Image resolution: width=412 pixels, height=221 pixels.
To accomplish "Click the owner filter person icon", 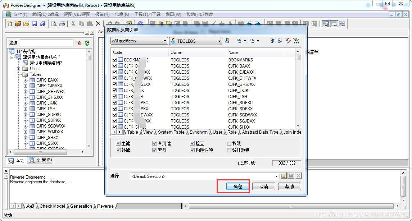I will (x=227, y=41).
